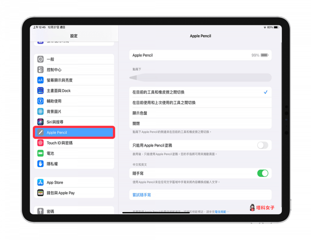Open the App Store settings icon
This screenshot has height=240, width=311.
coord(40,182)
